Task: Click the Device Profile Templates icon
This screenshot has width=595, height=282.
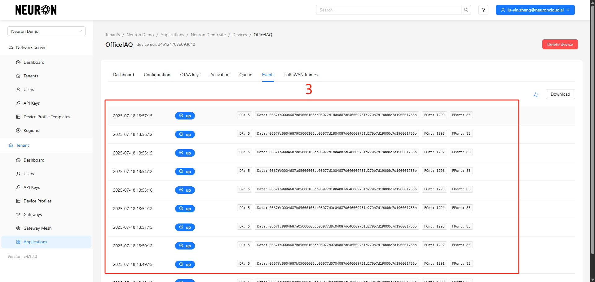Action: click(18, 117)
